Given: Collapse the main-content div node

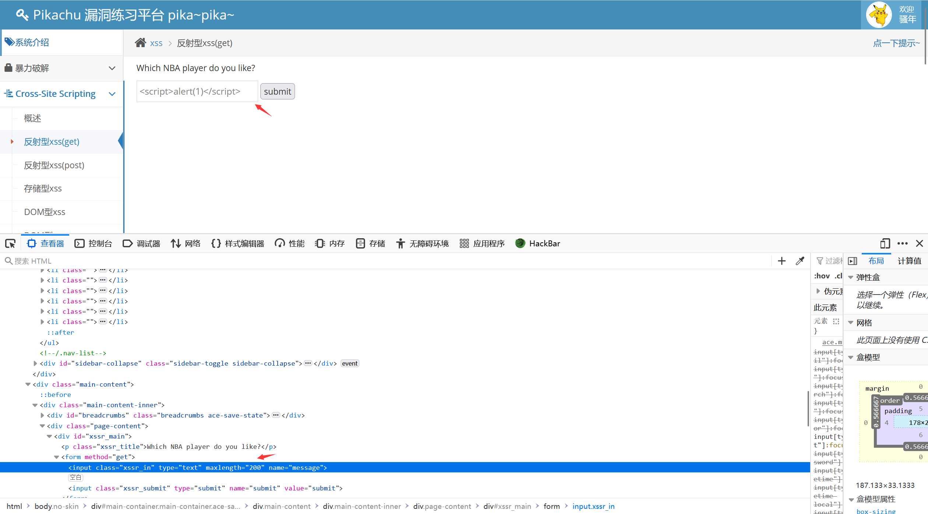Looking at the screenshot, I should pyautogui.click(x=28, y=384).
